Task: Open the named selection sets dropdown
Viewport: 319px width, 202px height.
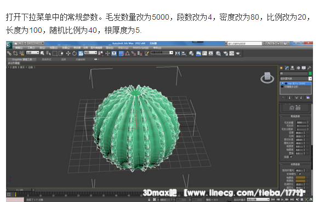Action: [x=162, y=53]
